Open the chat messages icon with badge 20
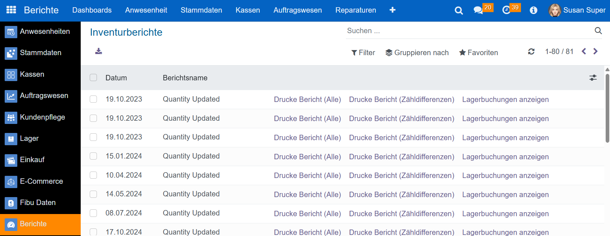This screenshot has height=236, width=610. (478, 10)
